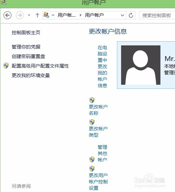
Task: Click shield icon above 更改用户帐户控制设置
Action: coord(92,169)
